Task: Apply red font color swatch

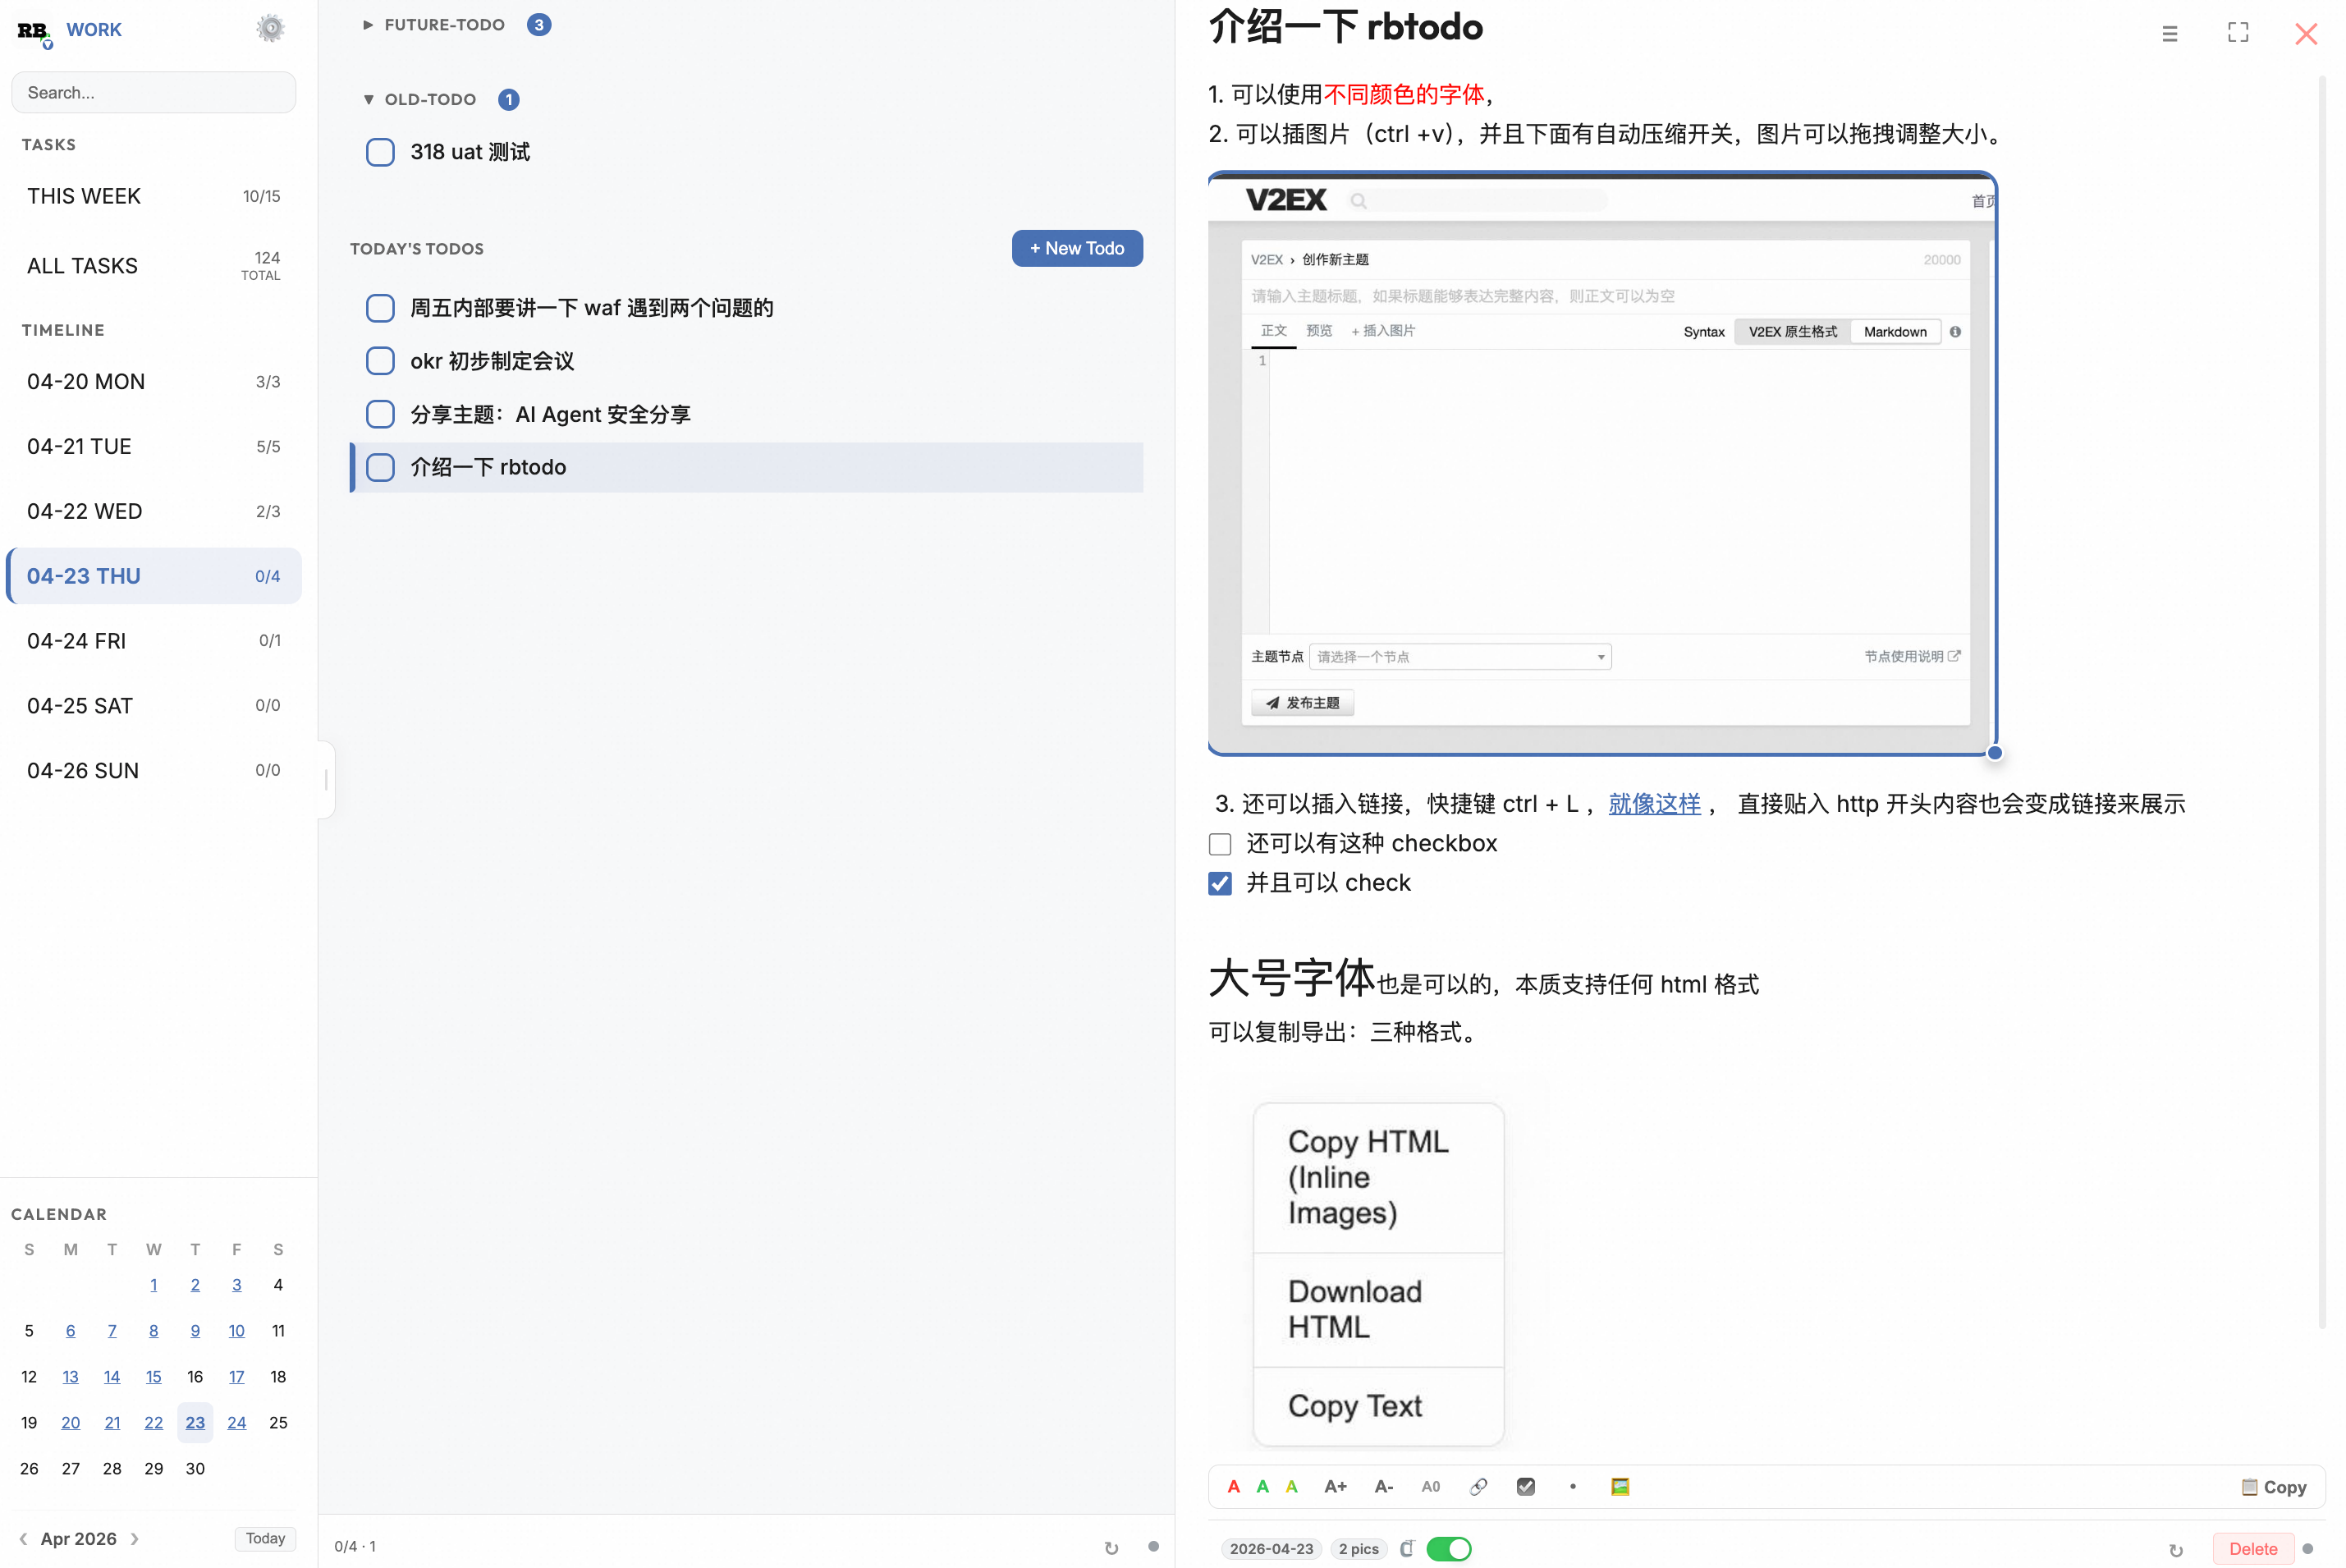Action: (x=1234, y=1487)
